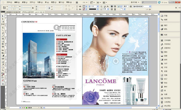
Task: Open the corner shape dropdown
Action: pos(125,9)
